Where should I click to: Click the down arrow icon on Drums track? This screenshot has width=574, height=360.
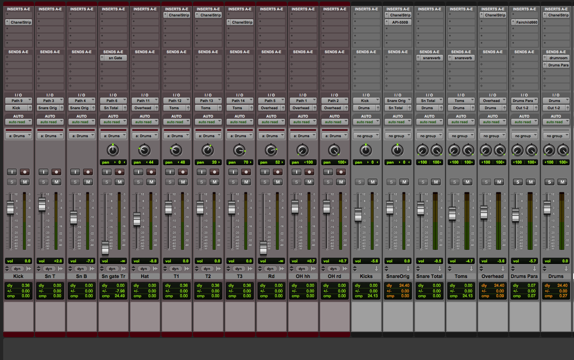566,269
